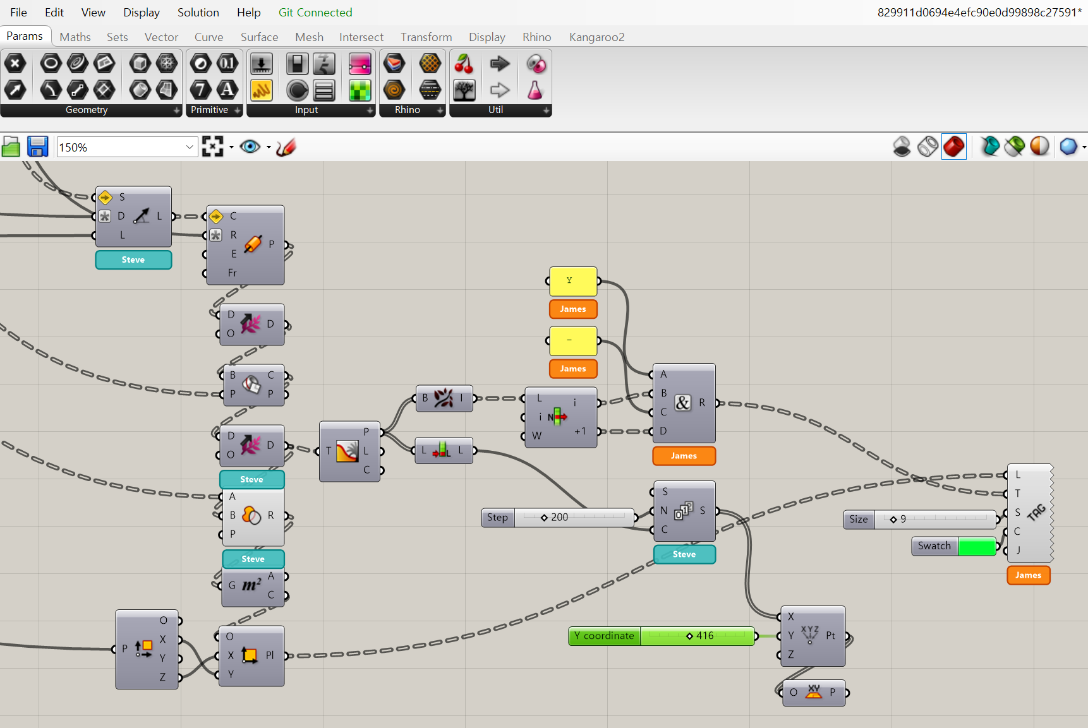Viewport: 1088px width, 728px height.
Task: Expand the Geometry panel plus button
Action: pyautogui.click(x=176, y=110)
